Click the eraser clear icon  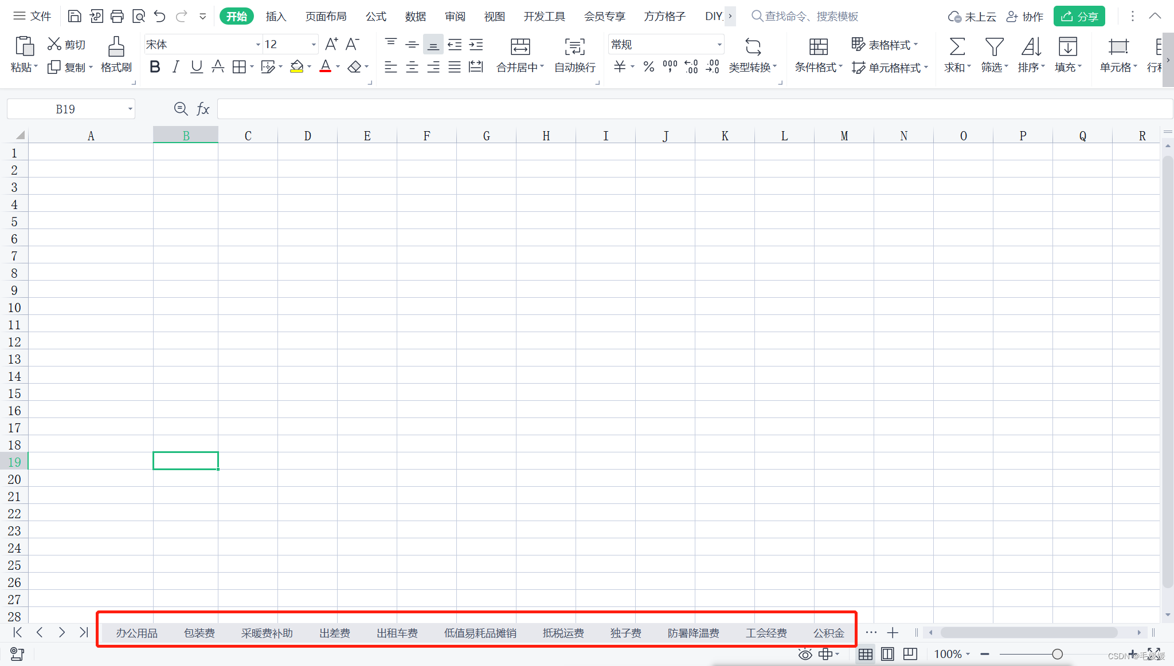[354, 67]
